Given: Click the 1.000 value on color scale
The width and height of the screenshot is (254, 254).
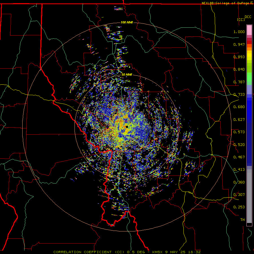Looking at the screenshot, I should [239, 32].
